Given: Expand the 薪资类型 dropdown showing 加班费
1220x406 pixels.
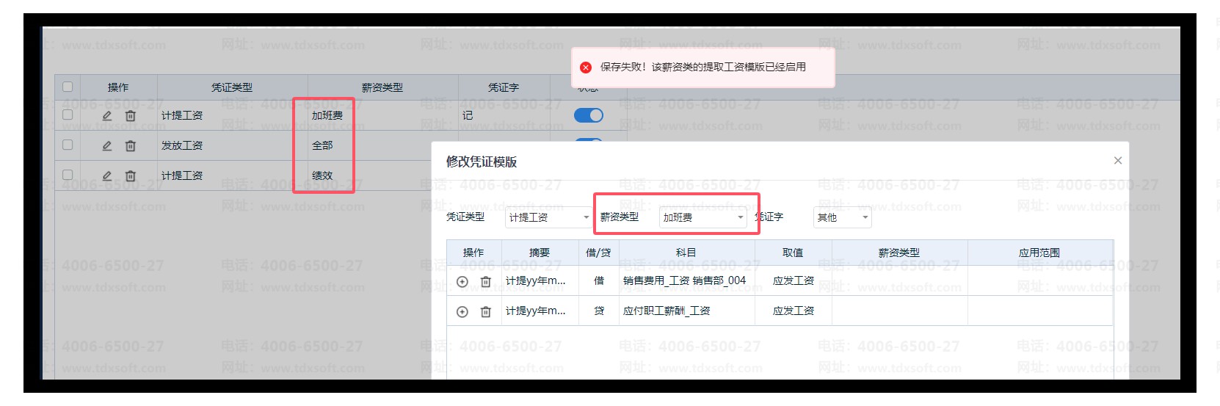Looking at the screenshot, I should click(x=702, y=217).
